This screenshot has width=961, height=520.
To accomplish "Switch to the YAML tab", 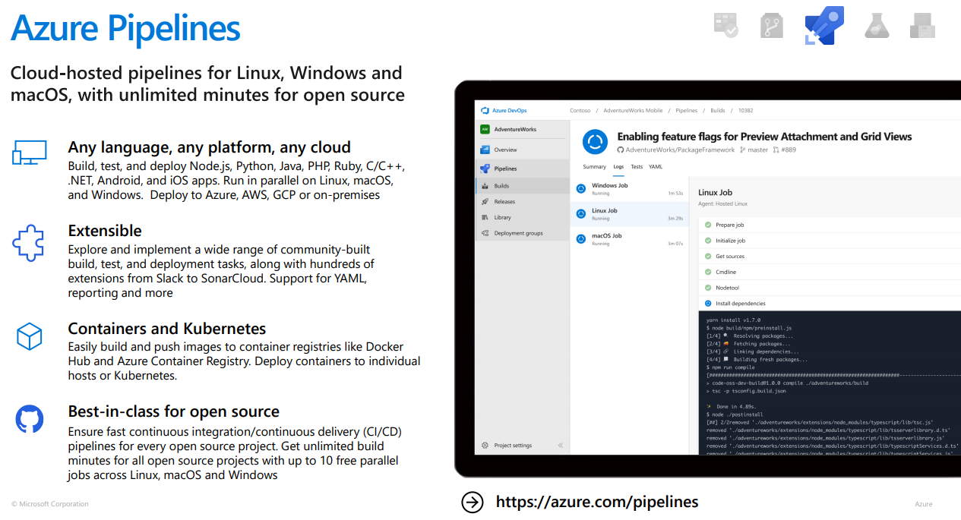I will (x=655, y=167).
